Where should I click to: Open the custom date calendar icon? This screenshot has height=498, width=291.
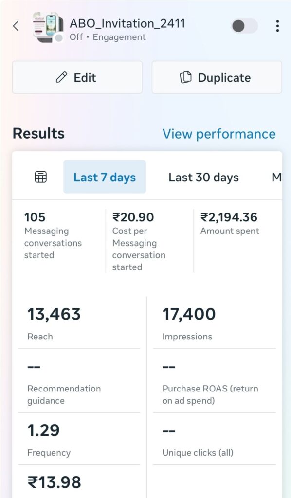point(41,177)
